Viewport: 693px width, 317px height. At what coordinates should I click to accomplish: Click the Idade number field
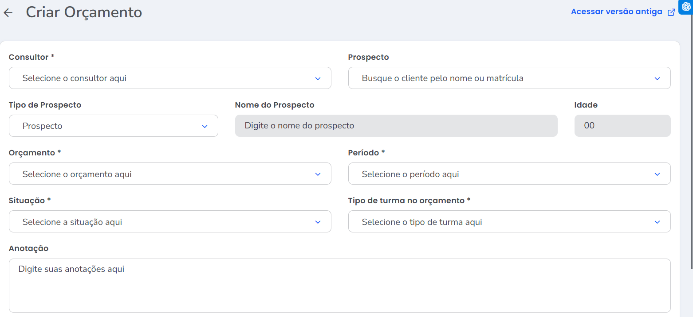(x=622, y=126)
